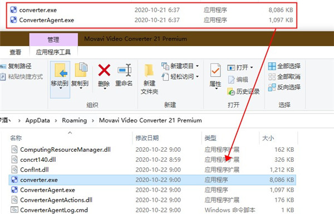
Task: Click the Copy to (复制到) icon
Action: click(81, 70)
